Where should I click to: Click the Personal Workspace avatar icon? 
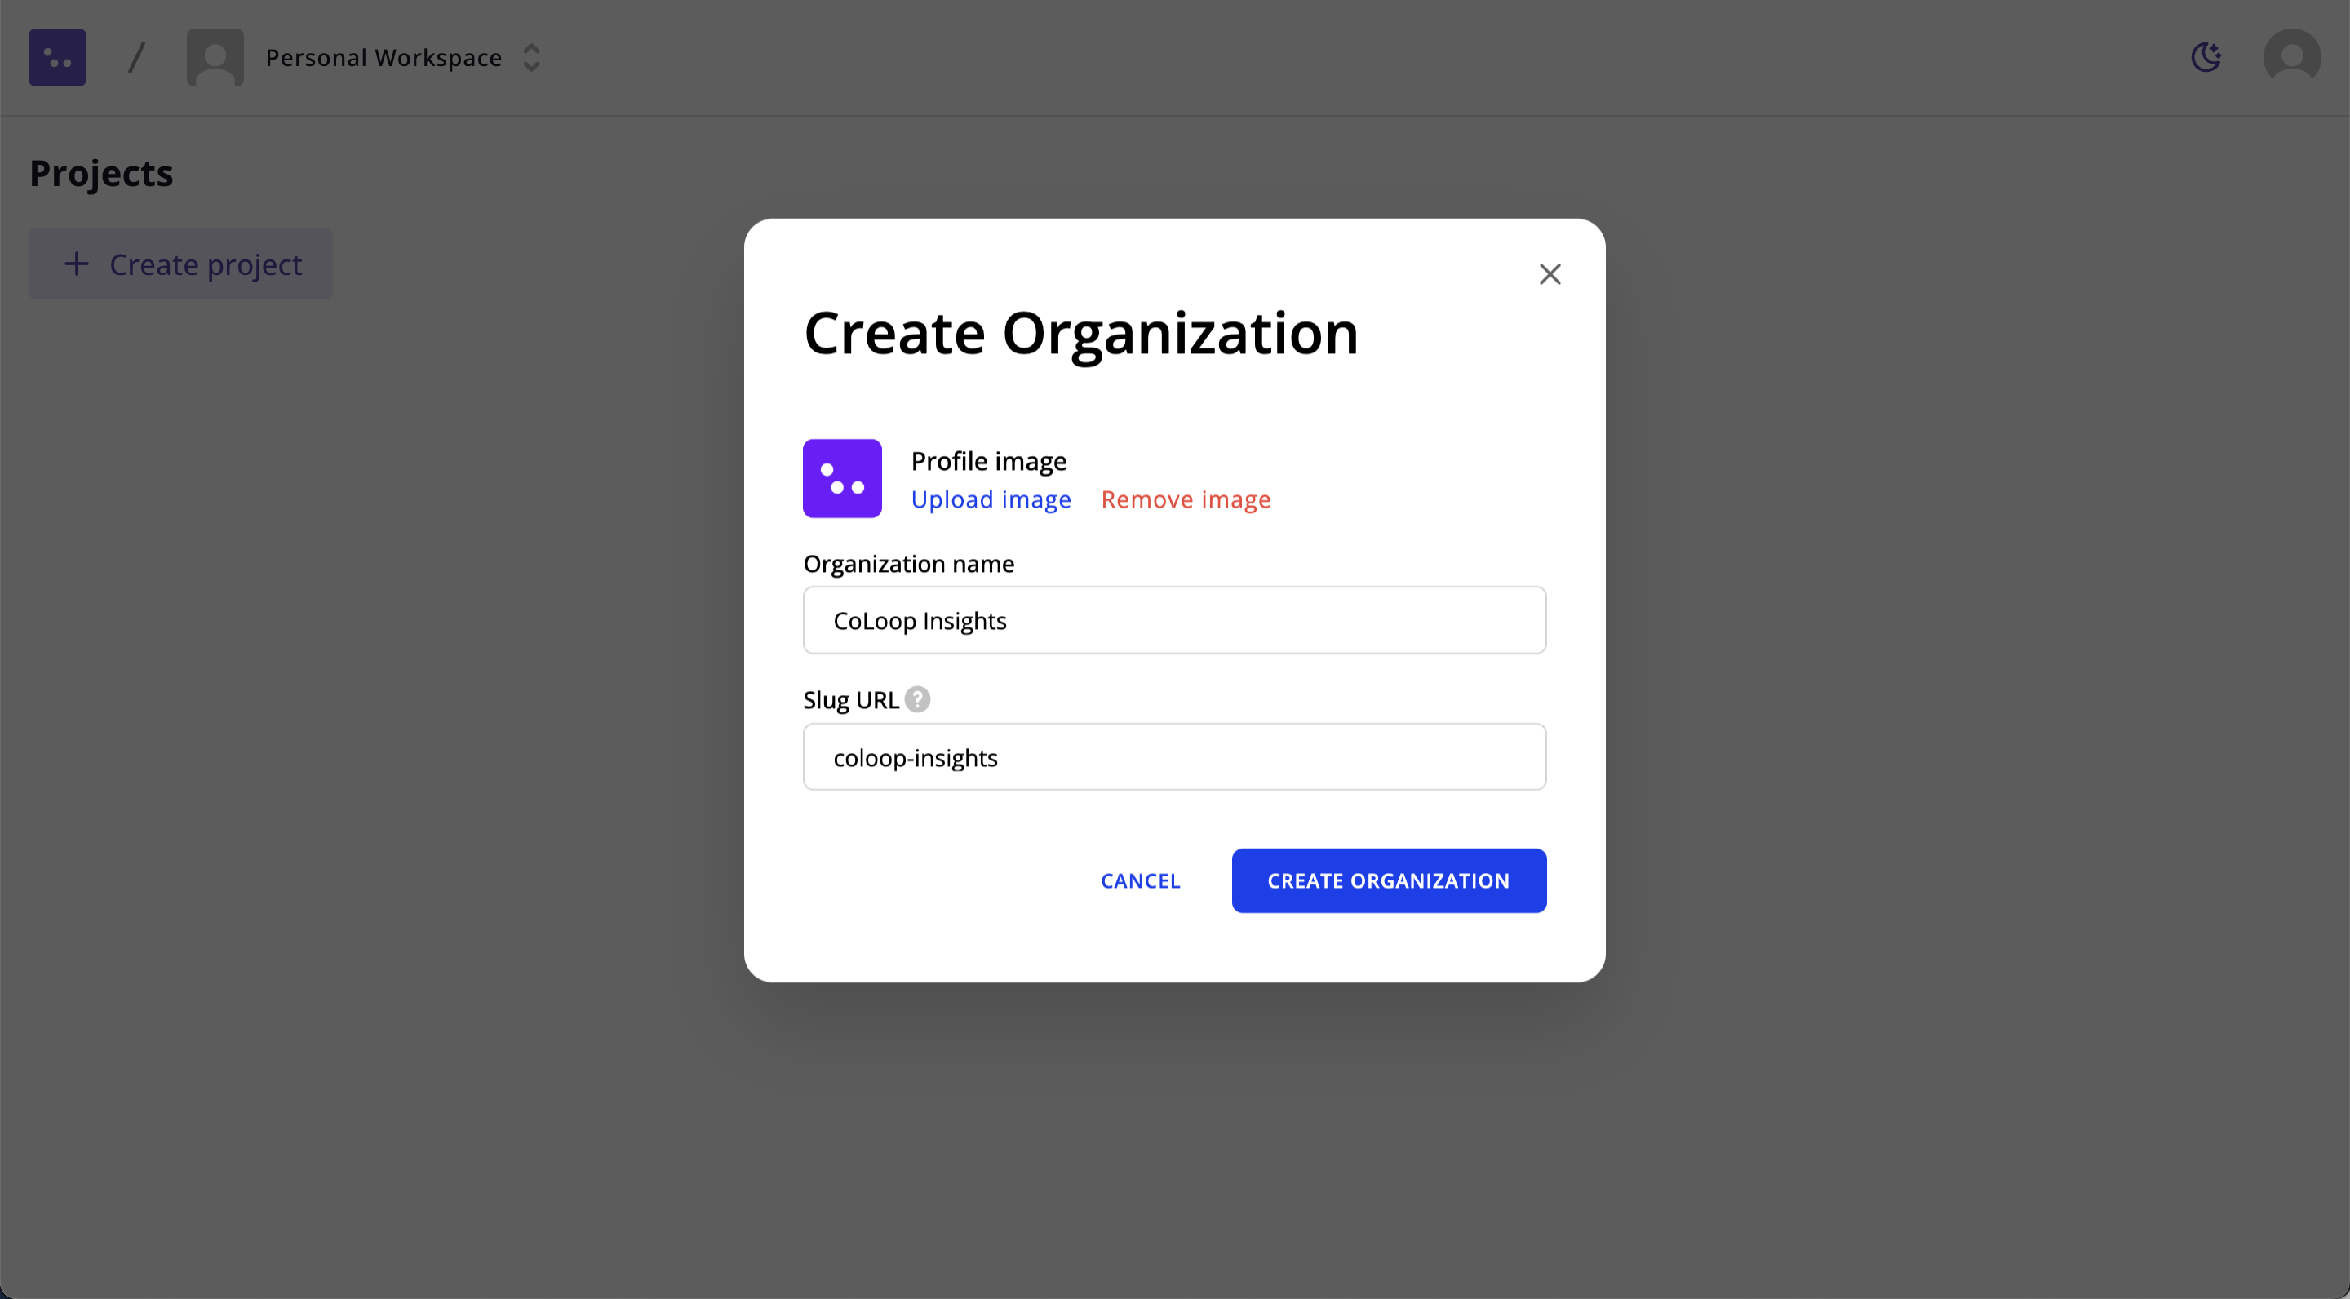pyautogui.click(x=215, y=57)
